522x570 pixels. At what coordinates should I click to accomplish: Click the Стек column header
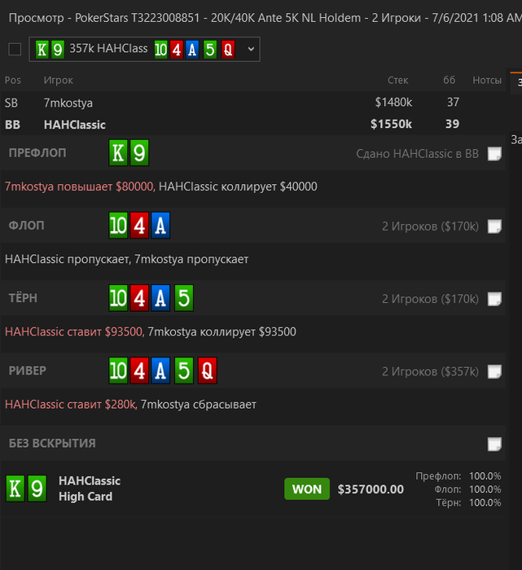click(397, 81)
